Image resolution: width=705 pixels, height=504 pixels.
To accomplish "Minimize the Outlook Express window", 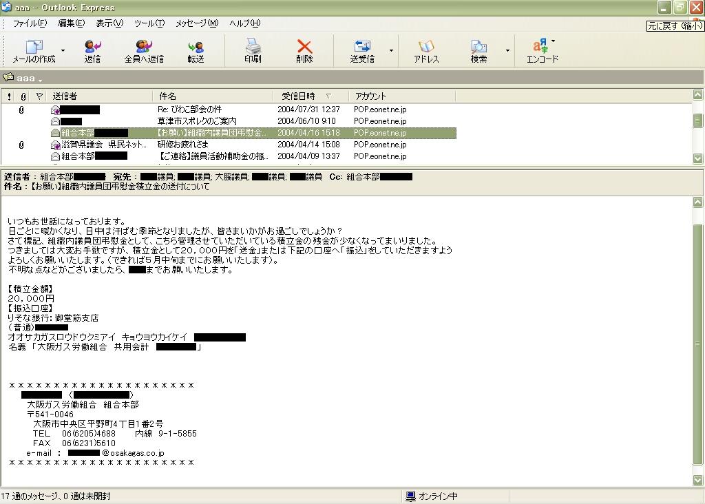I will pos(664,8).
